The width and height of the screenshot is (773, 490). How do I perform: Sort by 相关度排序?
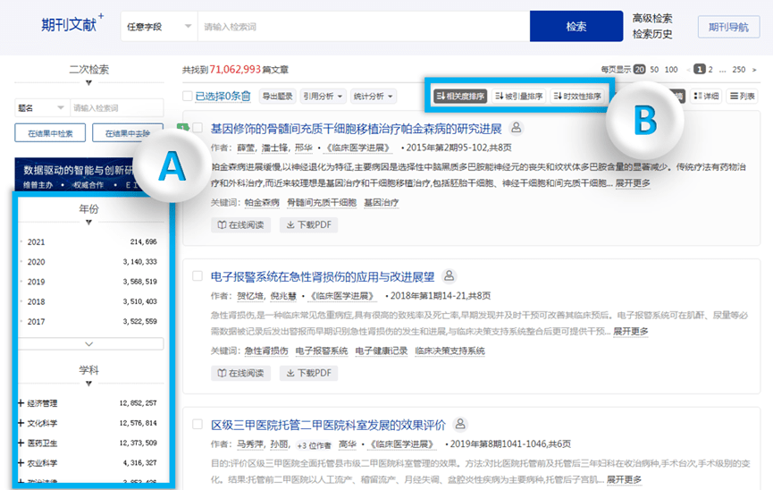coord(460,96)
